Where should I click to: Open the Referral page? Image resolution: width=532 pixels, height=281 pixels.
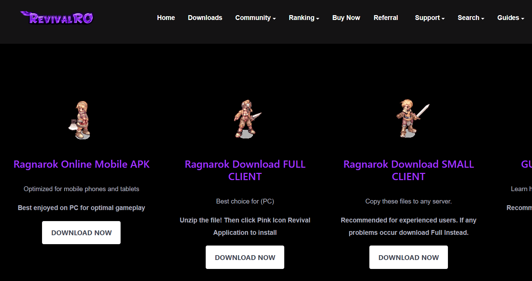pyautogui.click(x=386, y=18)
